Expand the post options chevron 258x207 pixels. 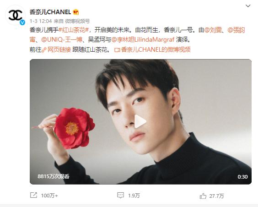(248, 6)
